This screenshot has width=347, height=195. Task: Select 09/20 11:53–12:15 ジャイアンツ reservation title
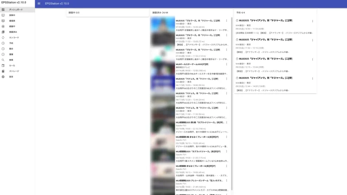pos(265,39)
